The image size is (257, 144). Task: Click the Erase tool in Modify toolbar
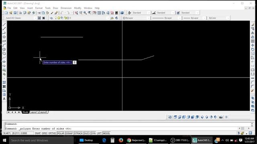[x=253, y=25]
